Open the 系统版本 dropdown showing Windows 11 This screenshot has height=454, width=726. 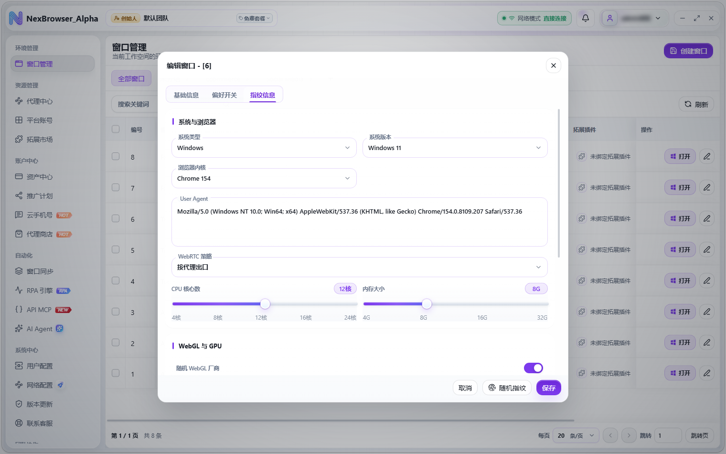click(x=455, y=148)
